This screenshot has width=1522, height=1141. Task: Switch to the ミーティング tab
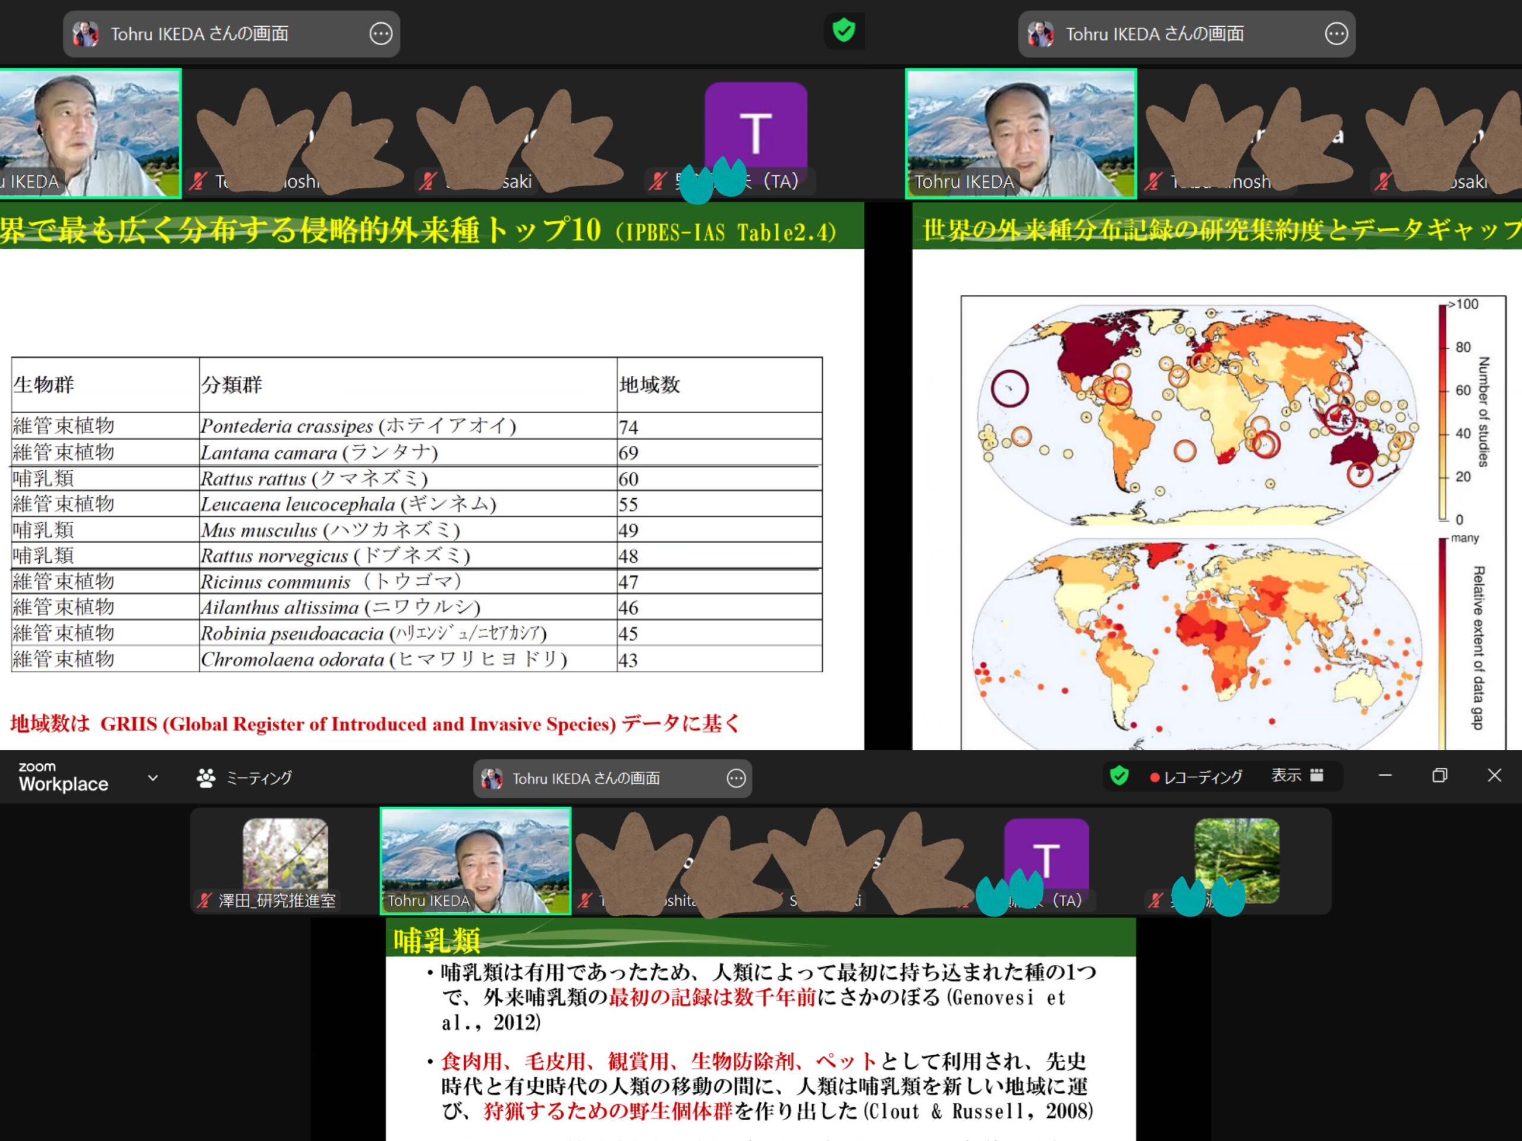pyautogui.click(x=245, y=778)
